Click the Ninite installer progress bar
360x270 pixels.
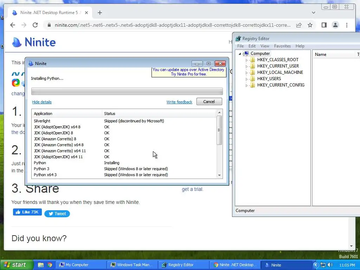127,91
